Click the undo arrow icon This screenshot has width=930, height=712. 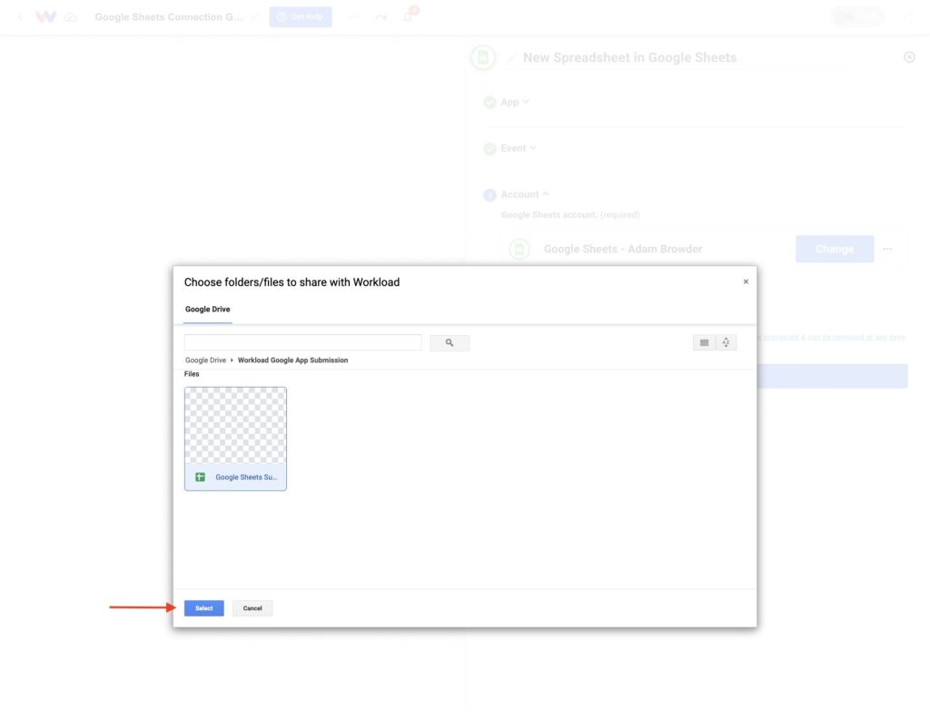353,17
